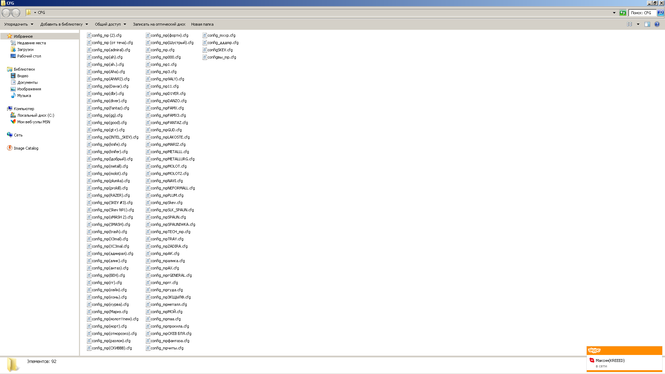665x374 pixels.
Task: Select file config_mp(SMASH).cfg
Action: (x=108, y=224)
